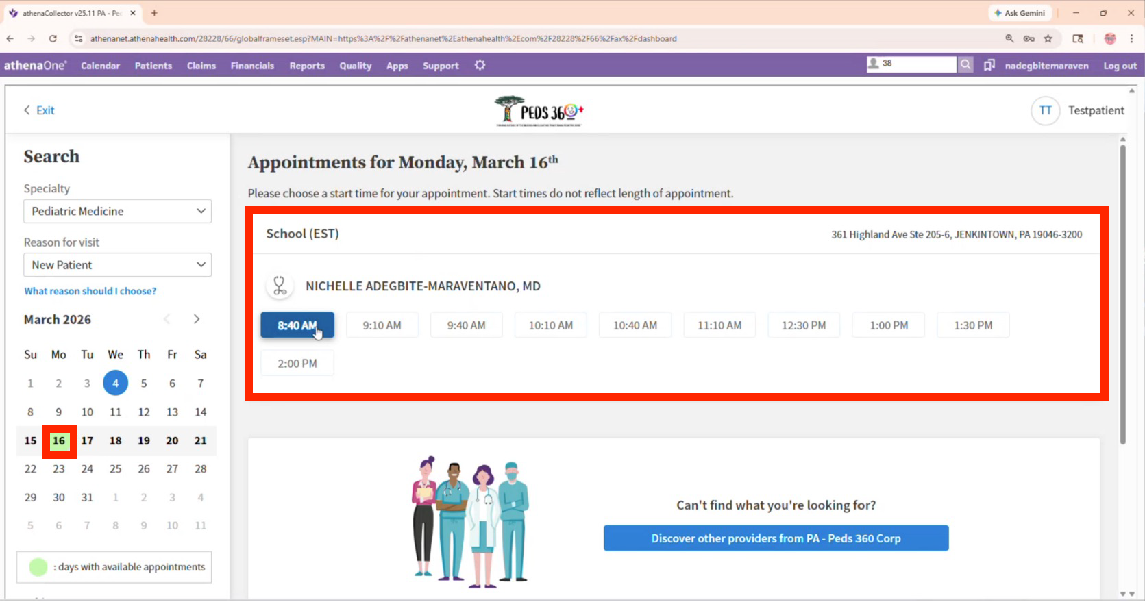Screen dimensions: 1145x602
Task: Click nadegbitemaraven username
Action: point(1046,66)
